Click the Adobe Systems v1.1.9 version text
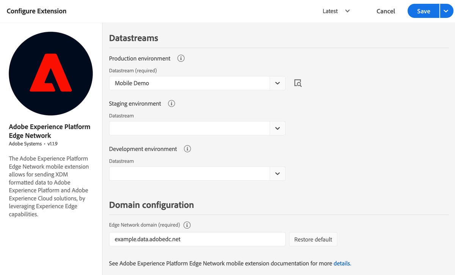 pyautogui.click(x=33, y=144)
